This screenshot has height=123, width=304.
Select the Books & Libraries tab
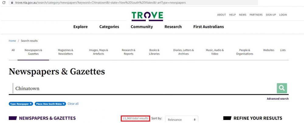154,52
